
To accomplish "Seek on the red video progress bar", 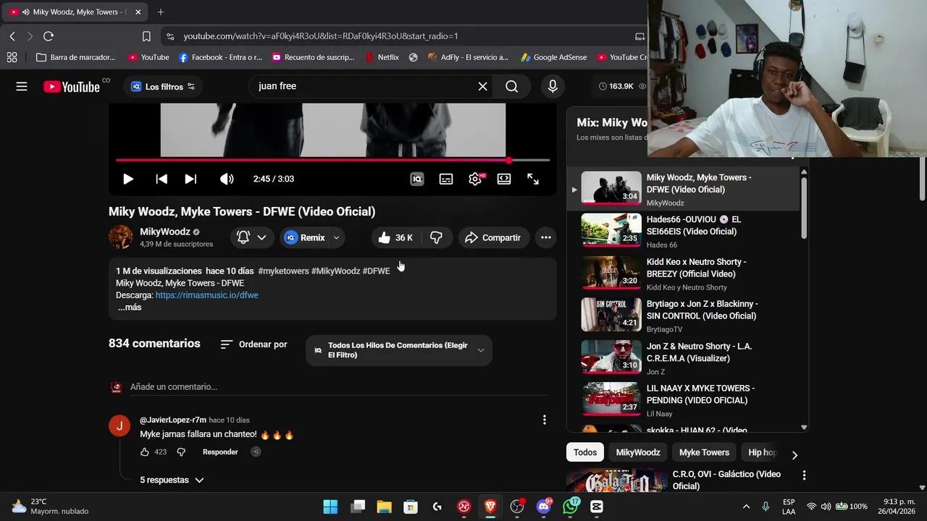I will coord(332,160).
